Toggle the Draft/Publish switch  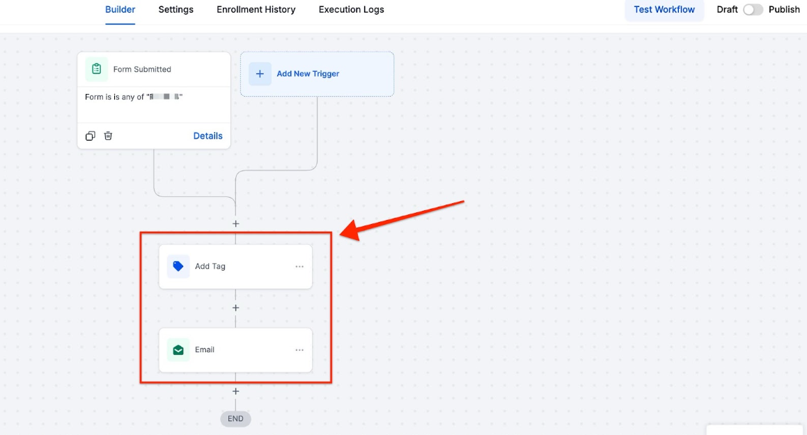point(753,10)
